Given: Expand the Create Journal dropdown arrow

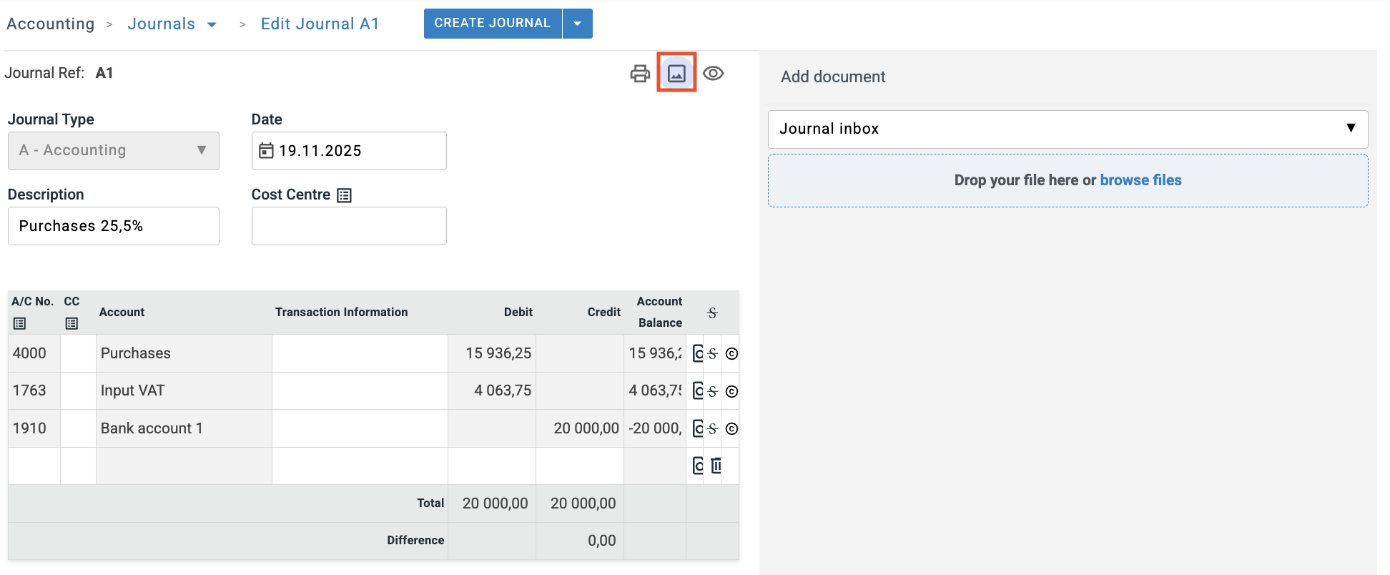Looking at the screenshot, I should pyautogui.click(x=578, y=24).
